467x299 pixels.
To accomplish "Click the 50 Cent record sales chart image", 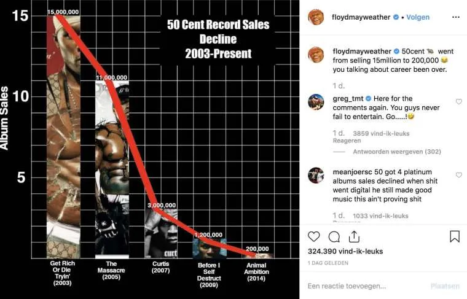I will pyautogui.click(x=150, y=149).
